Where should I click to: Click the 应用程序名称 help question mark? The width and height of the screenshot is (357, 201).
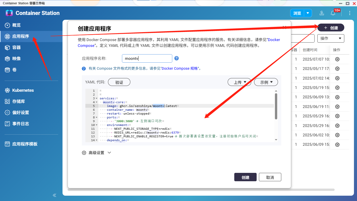click(176, 58)
